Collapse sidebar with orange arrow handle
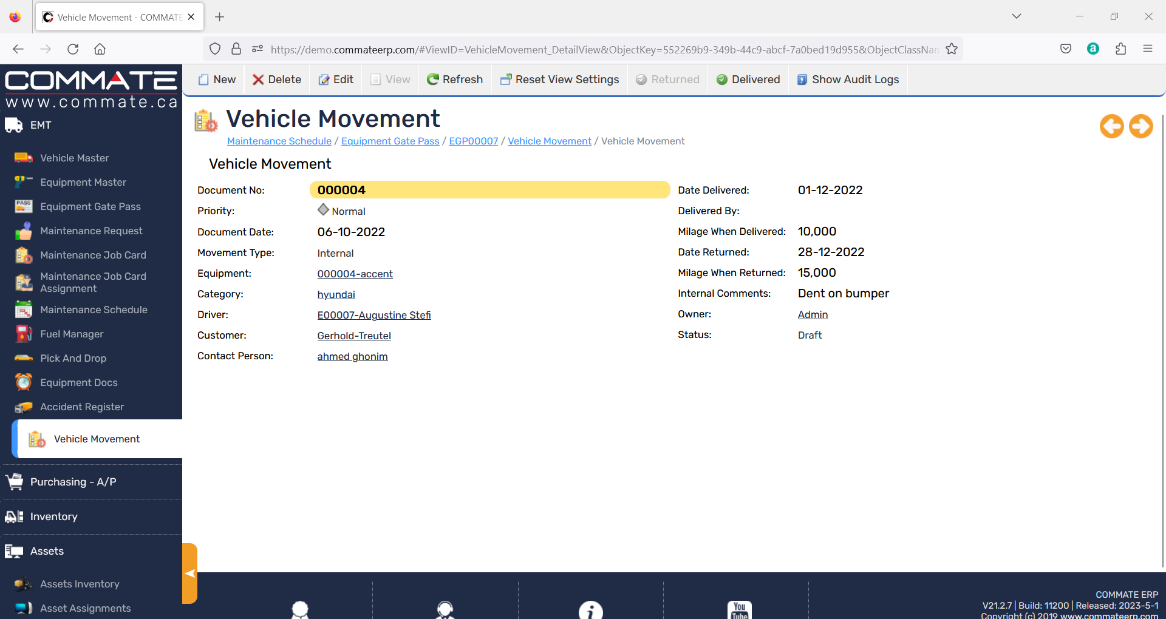Viewport: 1166px width, 619px height. [x=189, y=573]
